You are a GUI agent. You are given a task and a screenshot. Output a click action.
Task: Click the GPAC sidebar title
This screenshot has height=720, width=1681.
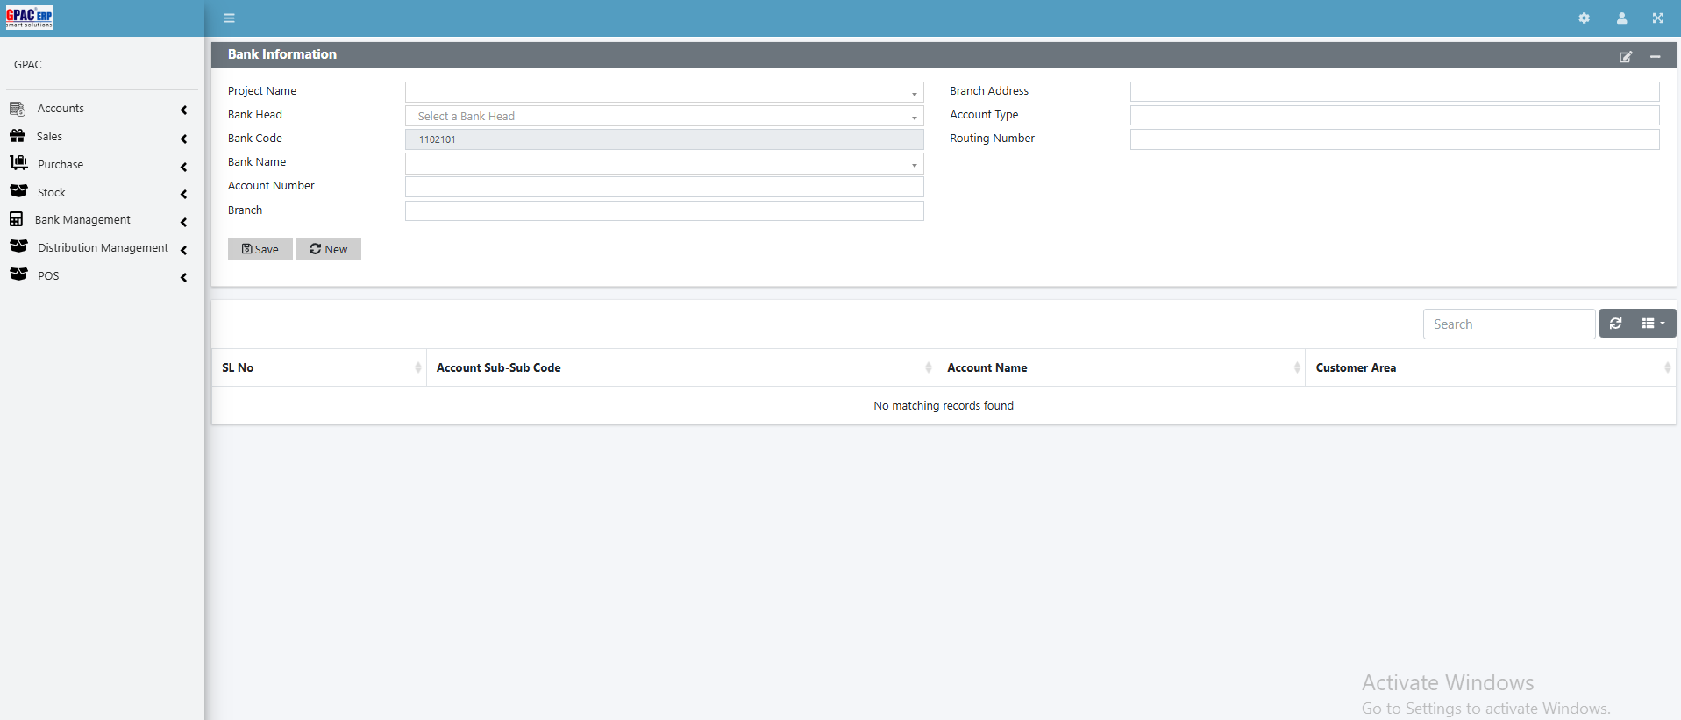click(x=28, y=65)
